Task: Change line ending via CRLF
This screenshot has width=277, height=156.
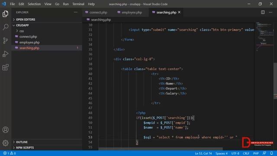Action: coord(246,153)
